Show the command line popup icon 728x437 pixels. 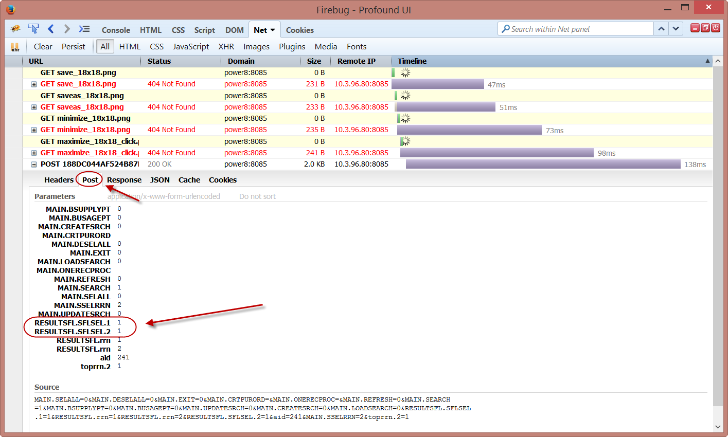pos(84,29)
